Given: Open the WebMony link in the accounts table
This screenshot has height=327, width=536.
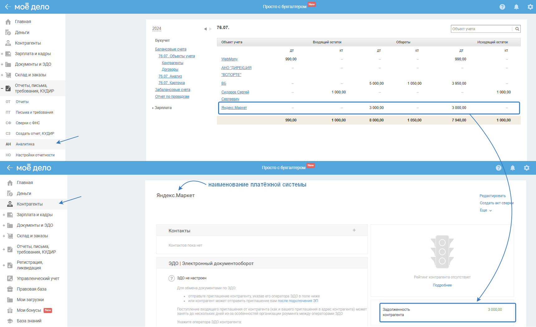Looking at the screenshot, I should pyautogui.click(x=229, y=59).
